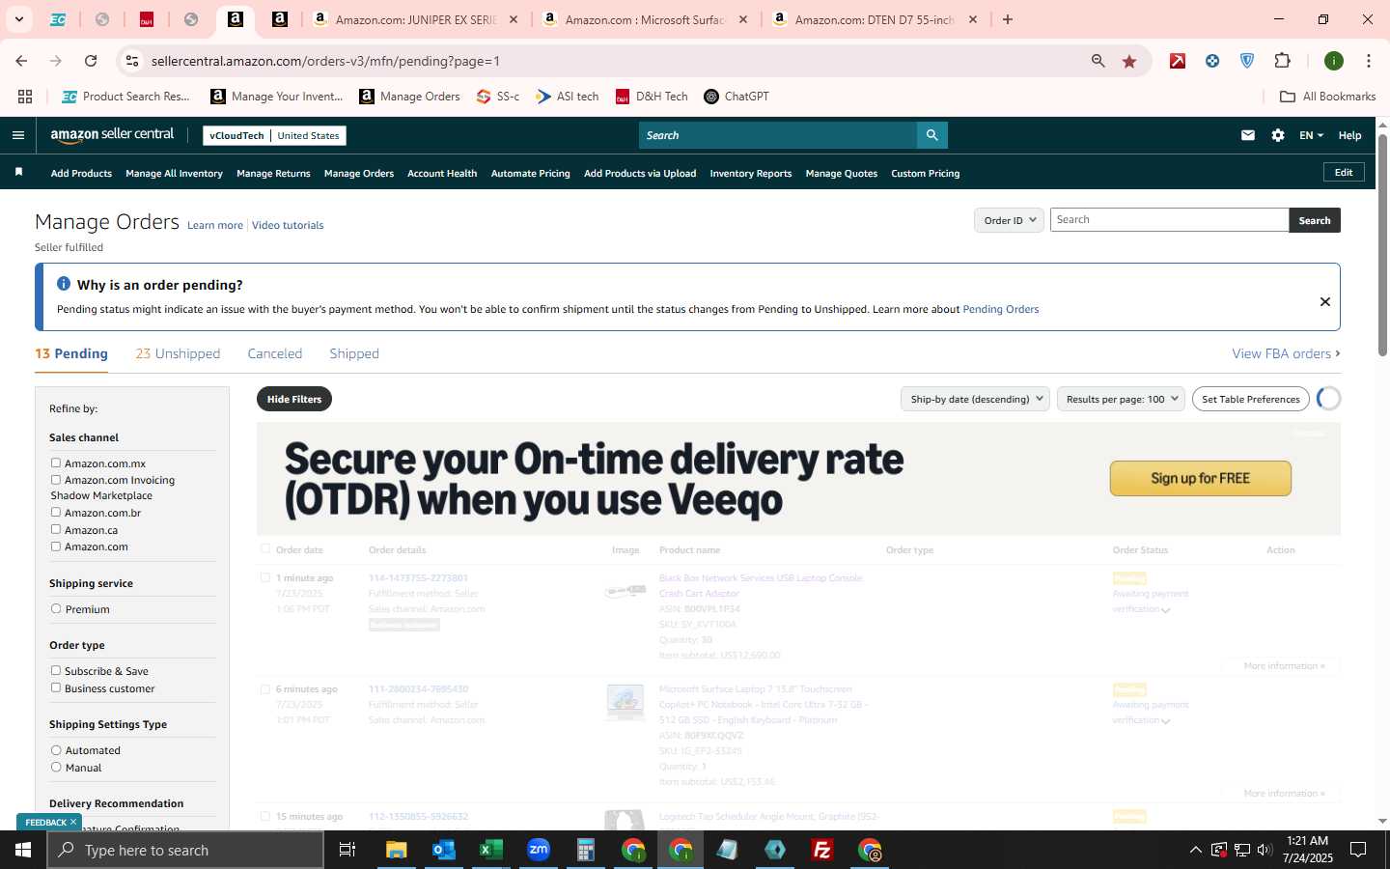Viewport: 1390px width, 869px height.
Task: Select the Premium shipping service radio
Action: coord(56,609)
